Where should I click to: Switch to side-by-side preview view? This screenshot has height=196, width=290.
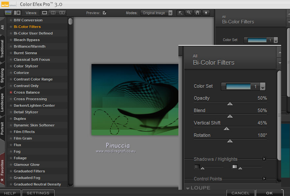(x=62, y=13)
